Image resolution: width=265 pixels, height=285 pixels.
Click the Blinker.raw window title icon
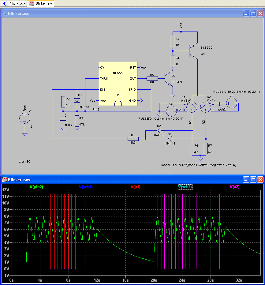[x=5, y=180]
